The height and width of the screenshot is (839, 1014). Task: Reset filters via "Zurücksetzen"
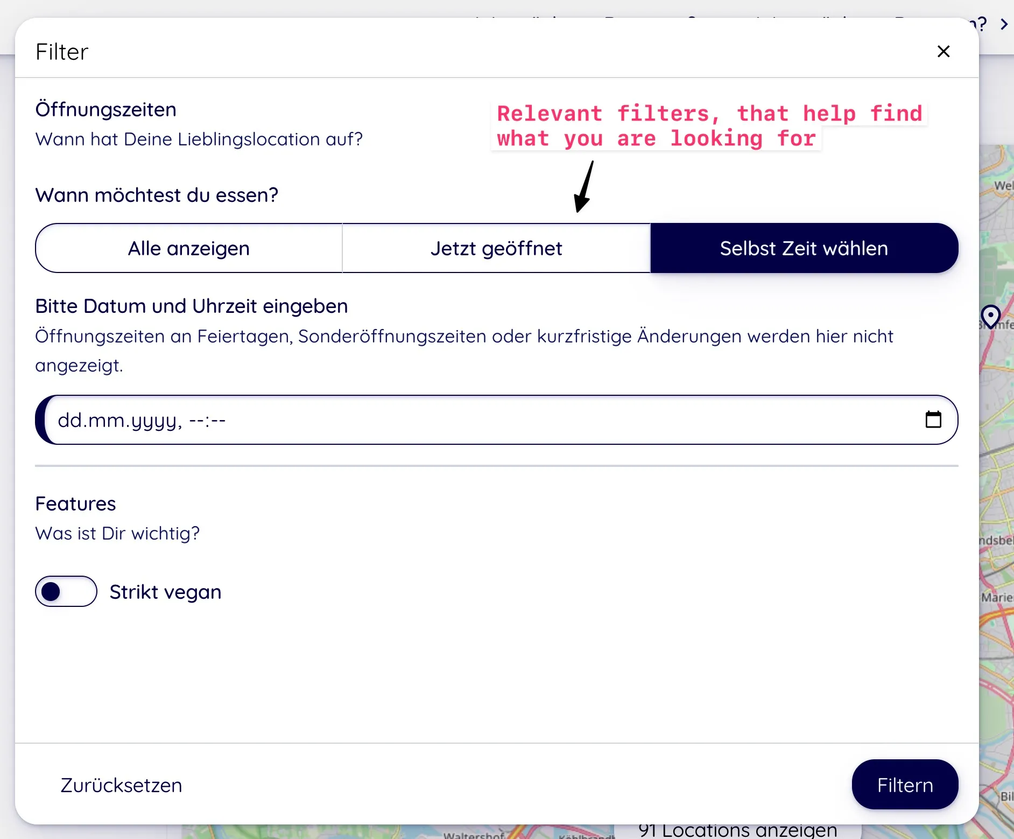(x=121, y=785)
